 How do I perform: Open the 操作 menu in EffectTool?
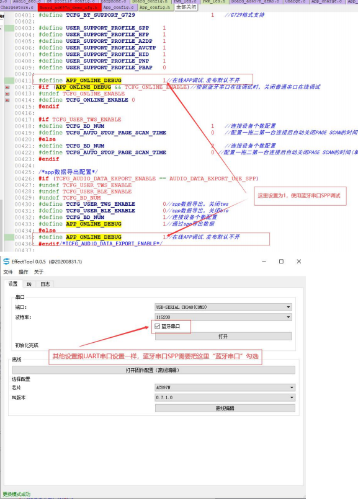23,272
